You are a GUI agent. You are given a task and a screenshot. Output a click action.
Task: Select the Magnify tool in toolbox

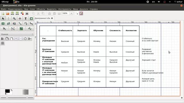[14, 18]
